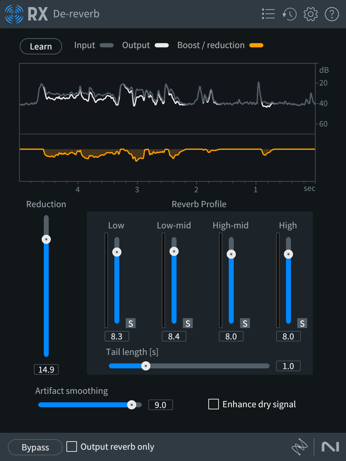Image resolution: width=346 pixels, height=461 pixels.
Task: Adjust the Tail length slider handle
Action: (146, 366)
